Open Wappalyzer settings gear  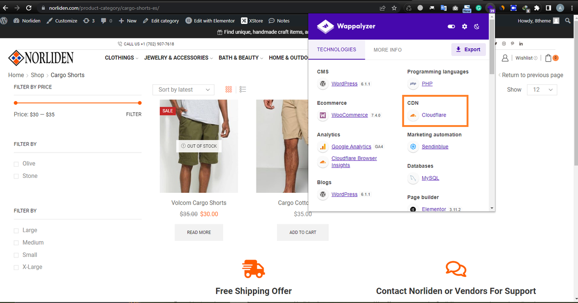click(465, 27)
